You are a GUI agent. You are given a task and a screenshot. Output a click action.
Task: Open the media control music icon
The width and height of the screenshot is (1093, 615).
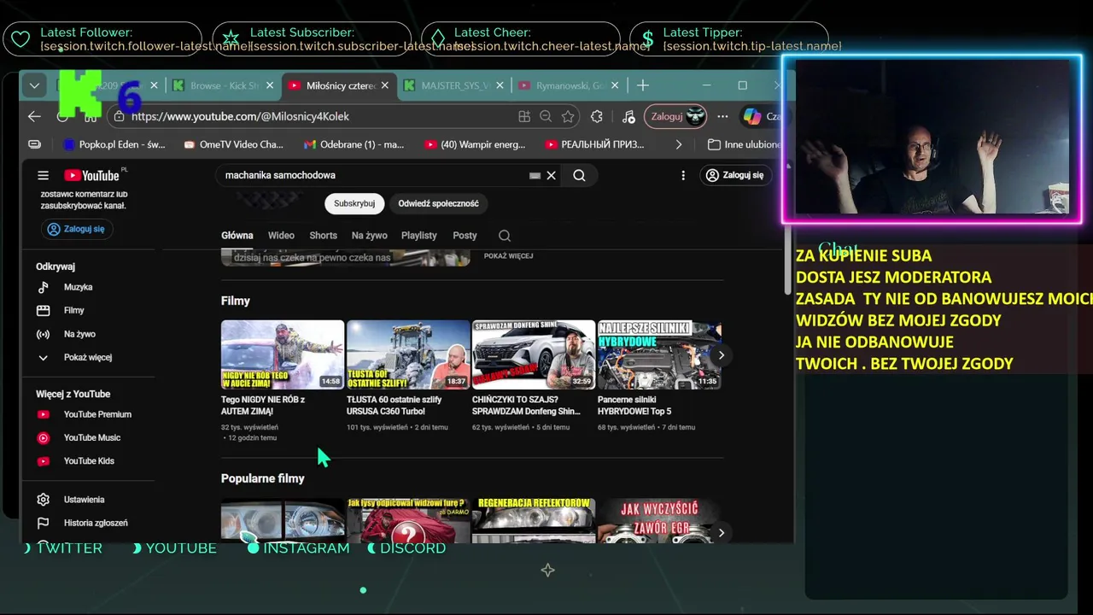pos(628,116)
